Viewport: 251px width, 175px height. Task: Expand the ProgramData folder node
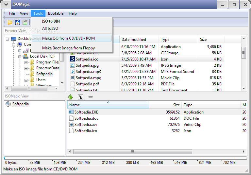pos(26,68)
